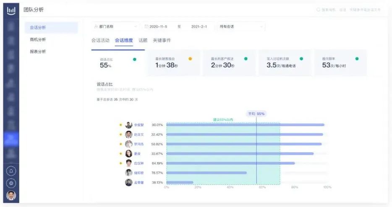Switch to 话题 tab
The width and height of the screenshot is (392, 207).
click(143, 40)
